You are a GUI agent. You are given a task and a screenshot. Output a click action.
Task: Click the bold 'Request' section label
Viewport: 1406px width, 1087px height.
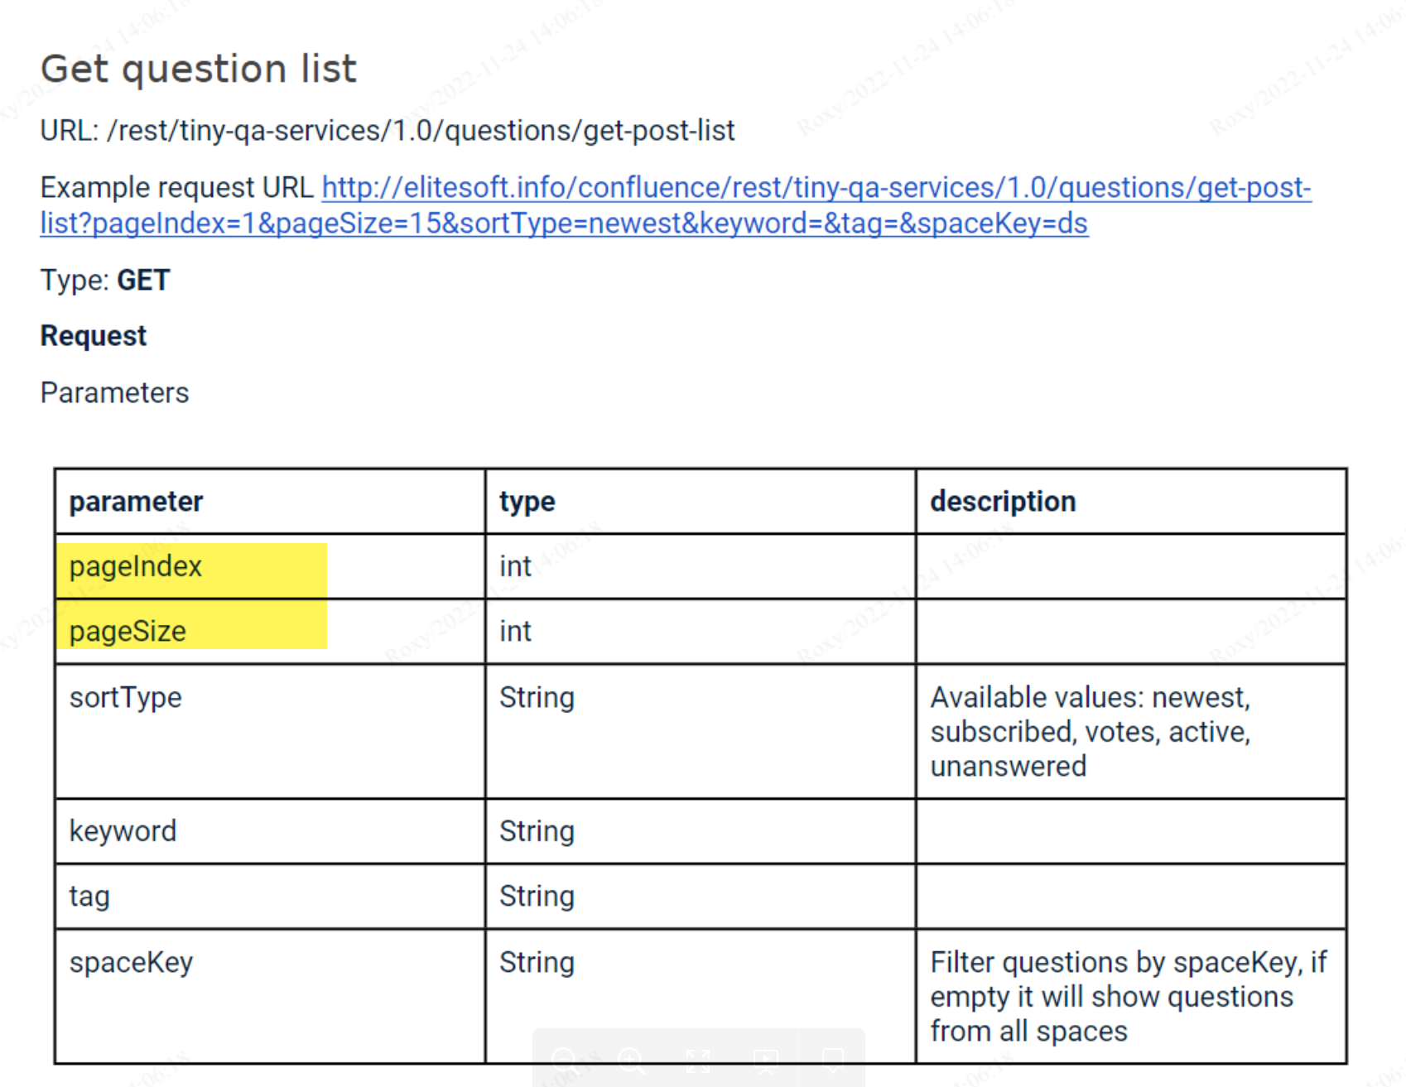pyautogui.click(x=94, y=336)
